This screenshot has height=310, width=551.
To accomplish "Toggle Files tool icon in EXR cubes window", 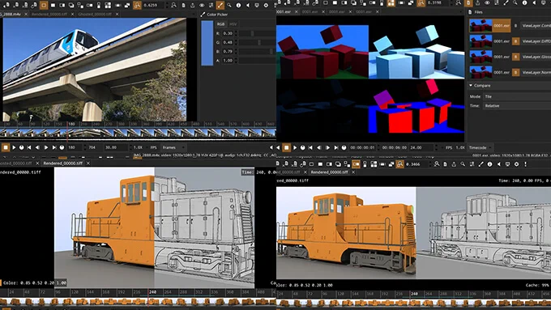I will [468, 3].
